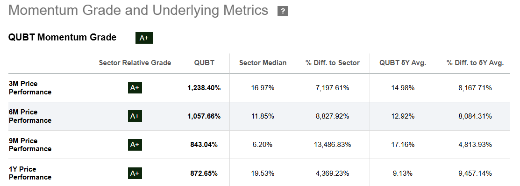Click the 1,238.40% QUBT value
Viewport: 520px width, 186px height.
(204, 87)
